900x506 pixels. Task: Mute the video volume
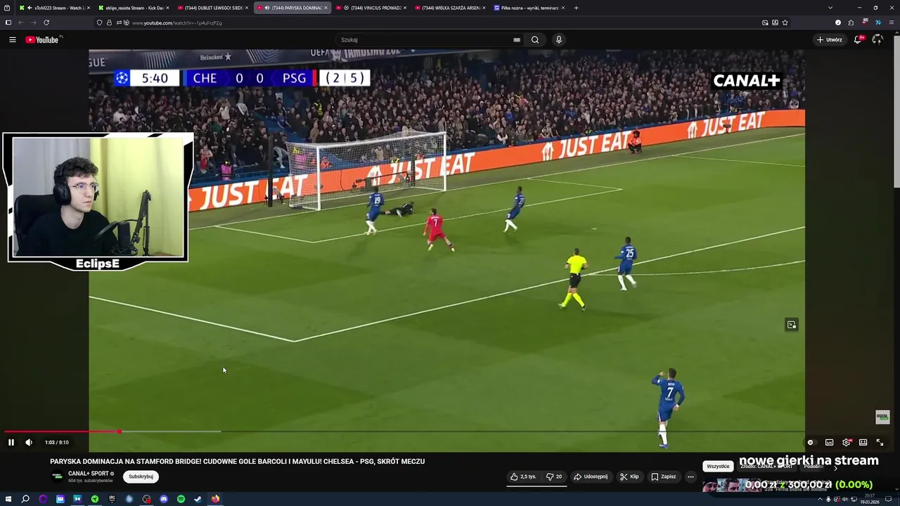point(29,442)
